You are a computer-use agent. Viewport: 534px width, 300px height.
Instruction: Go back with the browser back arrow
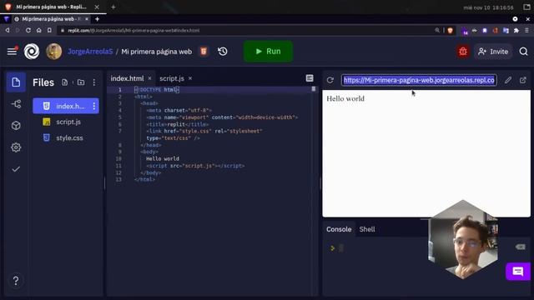(x=8, y=30)
